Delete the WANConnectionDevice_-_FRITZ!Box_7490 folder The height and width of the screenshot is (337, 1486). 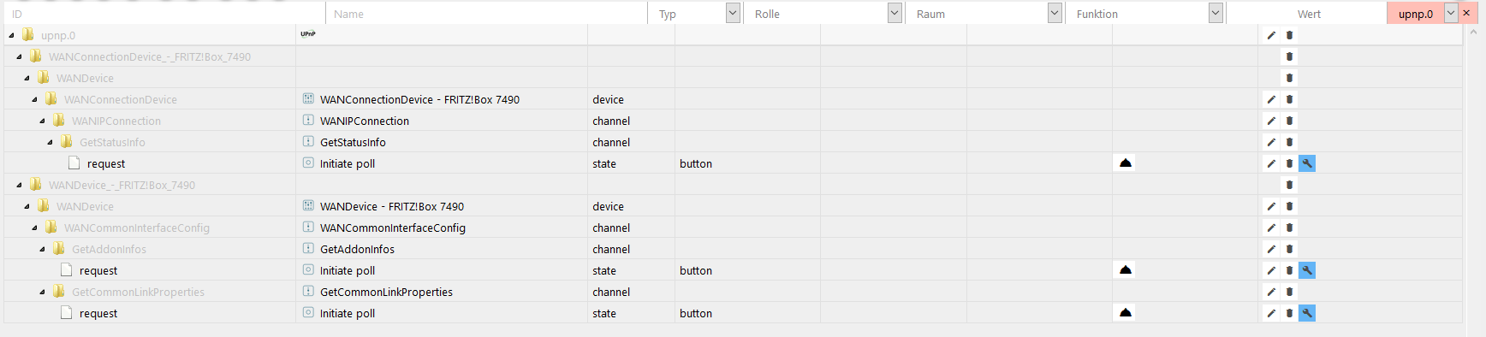click(x=1290, y=56)
